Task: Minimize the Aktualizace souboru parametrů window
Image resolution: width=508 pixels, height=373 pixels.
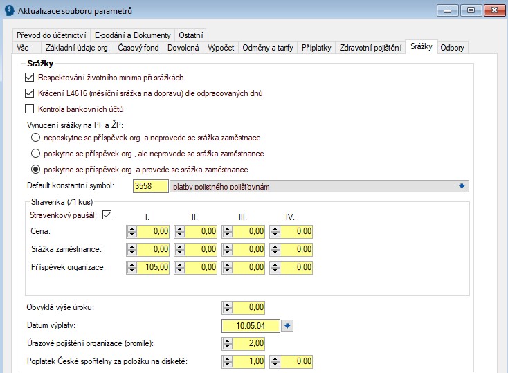Action: point(447,10)
